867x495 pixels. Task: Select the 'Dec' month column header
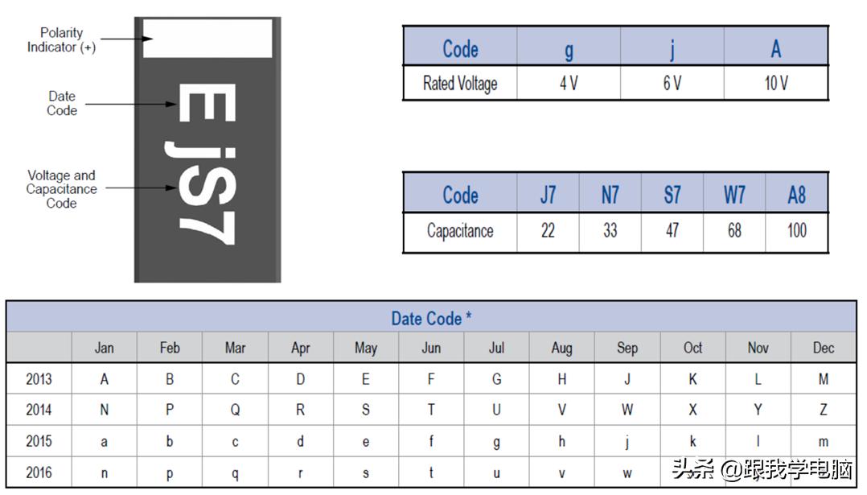pyautogui.click(x=823, y=348)
